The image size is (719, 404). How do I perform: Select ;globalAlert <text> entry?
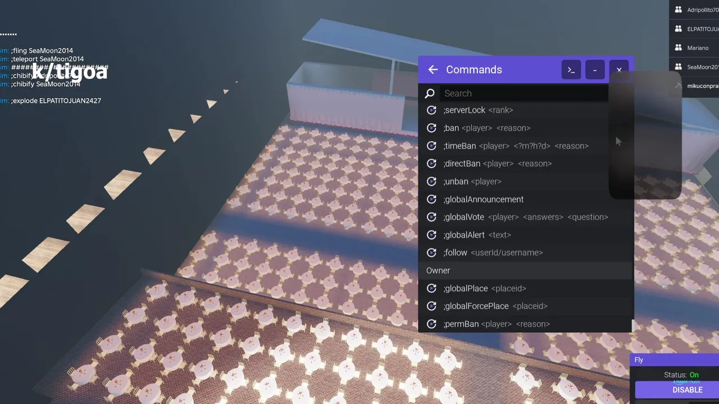point(477,235)
